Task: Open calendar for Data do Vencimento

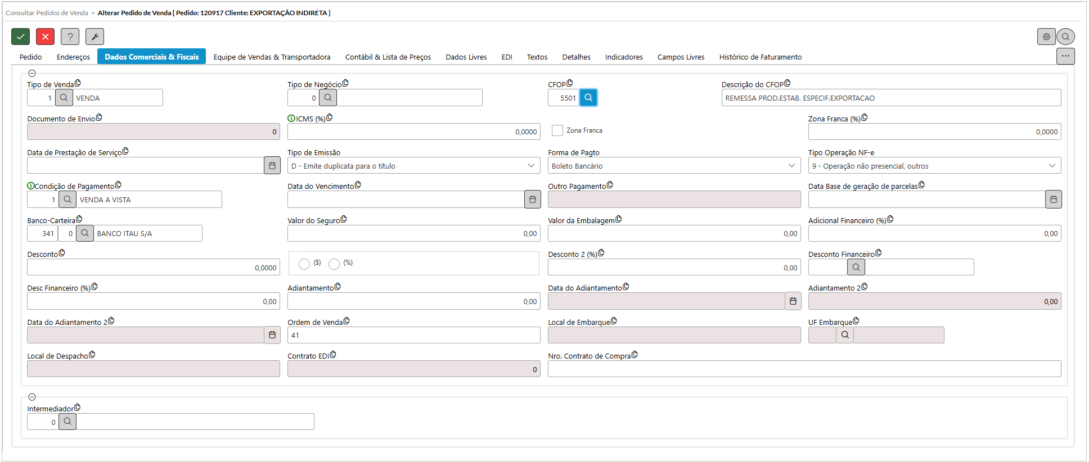Action: point(533,200)
